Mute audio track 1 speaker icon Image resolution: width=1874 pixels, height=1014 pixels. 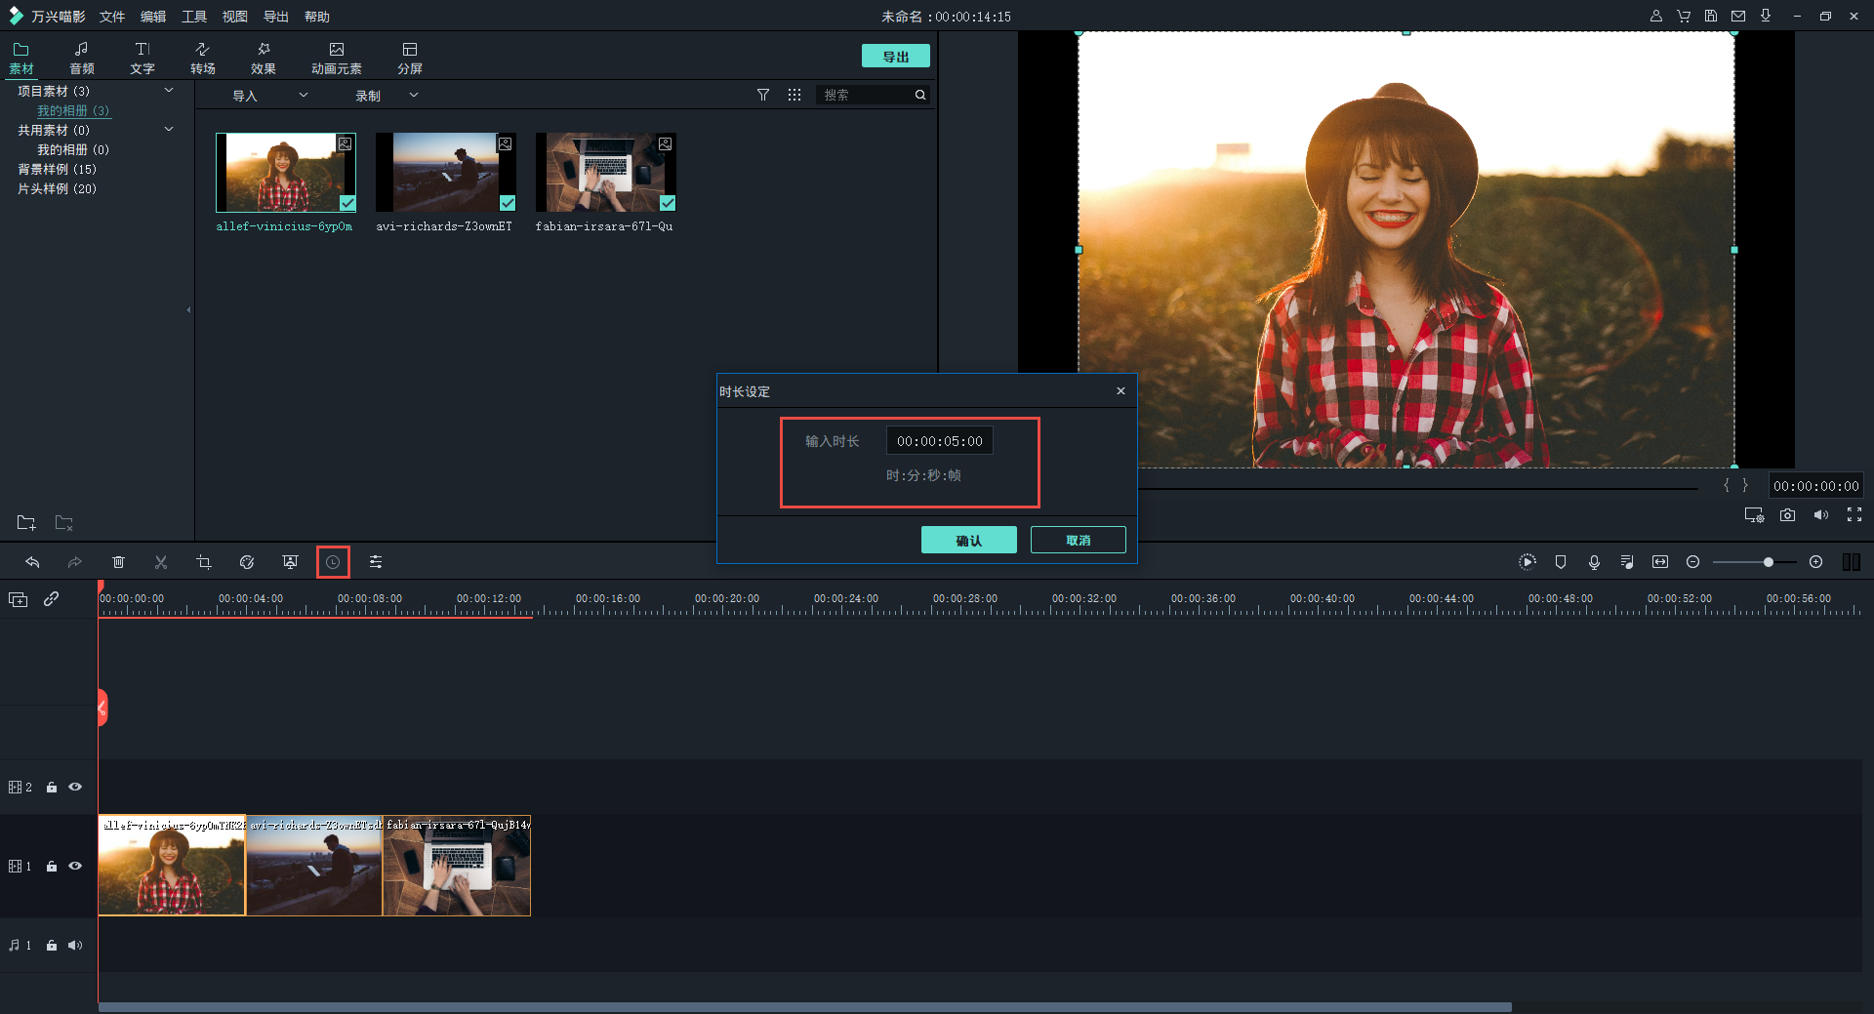(75, 945)
